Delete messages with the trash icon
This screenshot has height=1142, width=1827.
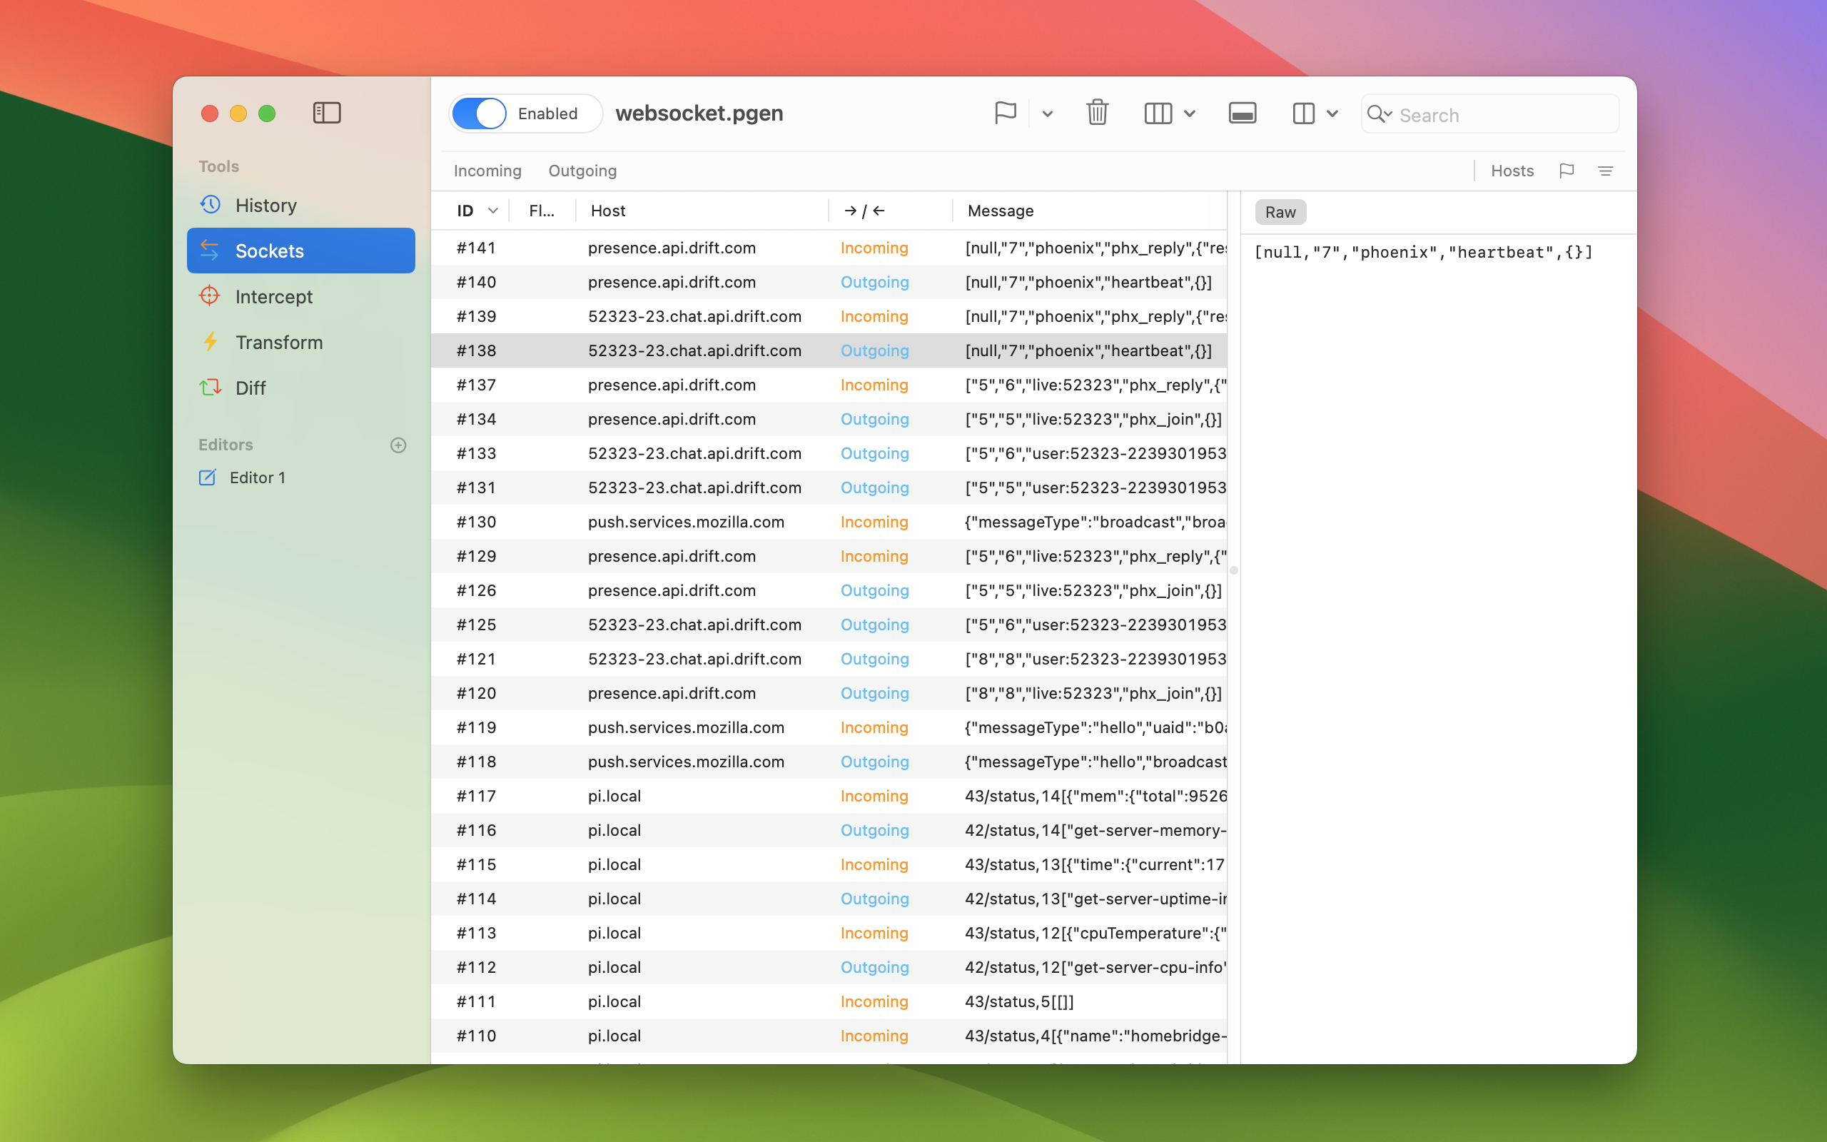tap(1097, 113)
